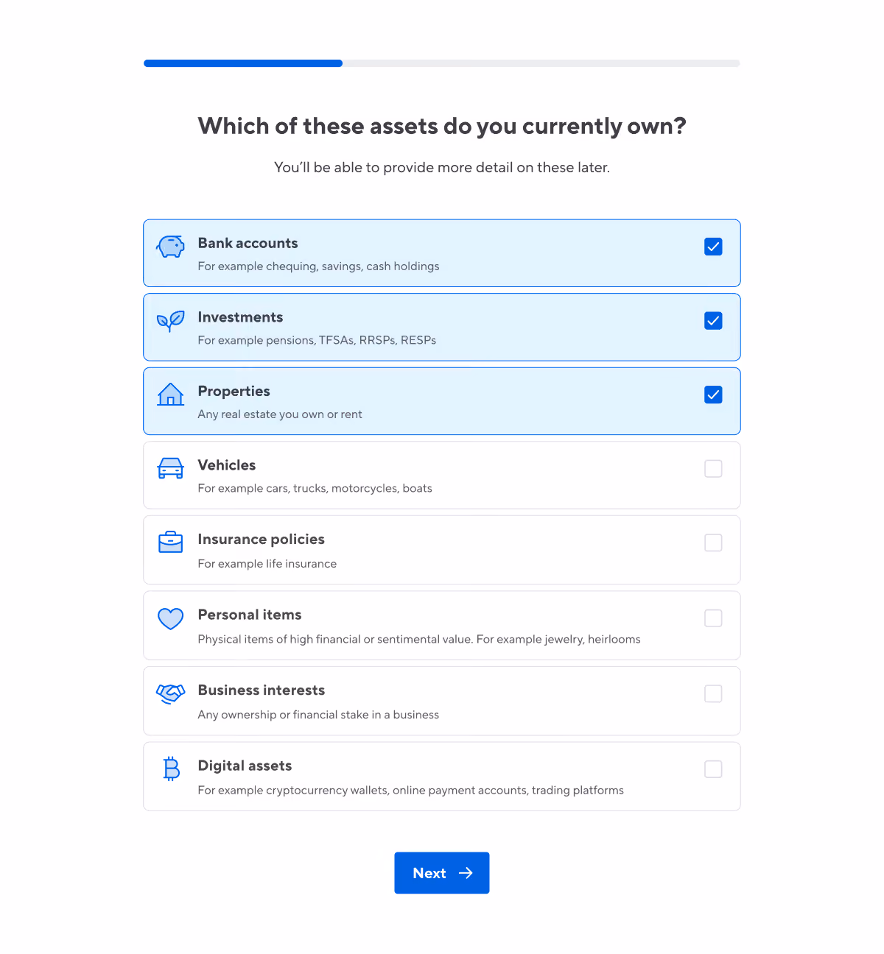884x954 pixels.
Task: Tick the Digital assets checkbox
Action: point(713,769)
